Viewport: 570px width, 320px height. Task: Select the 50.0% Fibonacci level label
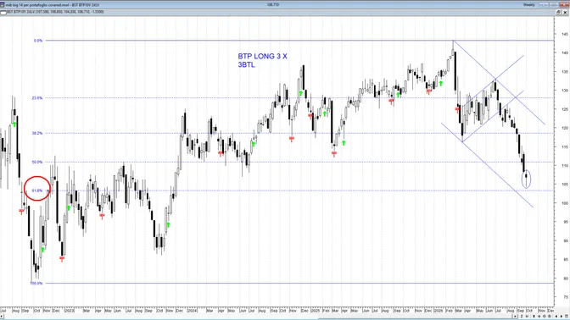37,163
